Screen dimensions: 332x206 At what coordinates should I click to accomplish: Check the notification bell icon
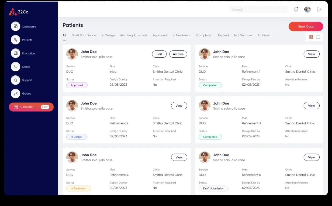(x=296, y=9)
